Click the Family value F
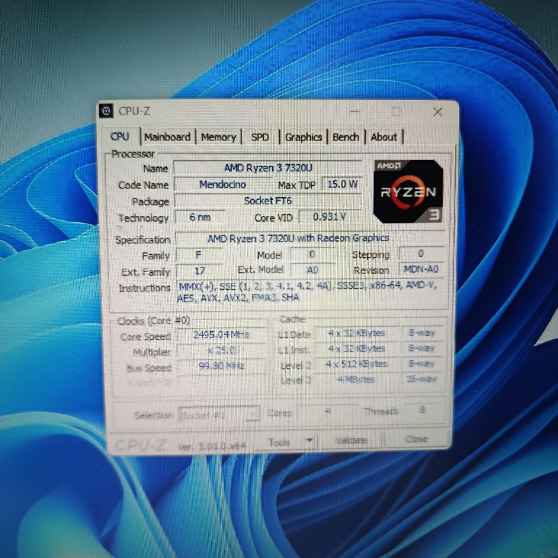The image size is (558, 558). pos(199,255)
